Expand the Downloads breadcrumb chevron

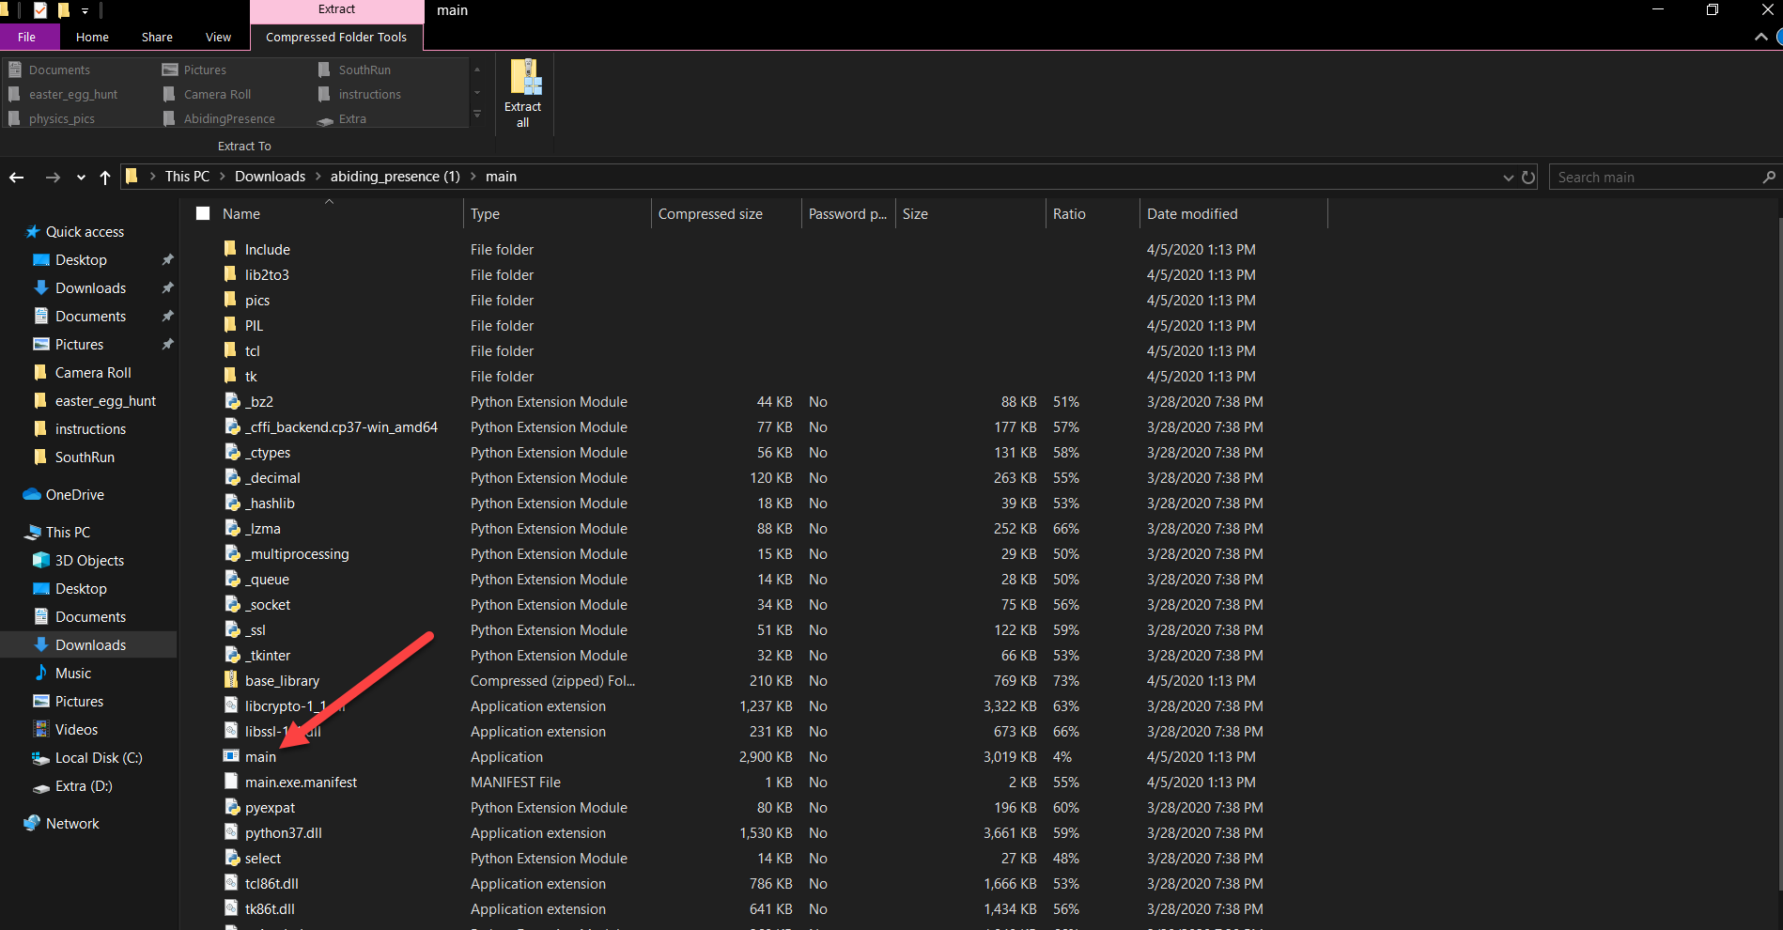pyautogui.click(x=318, y=177)
